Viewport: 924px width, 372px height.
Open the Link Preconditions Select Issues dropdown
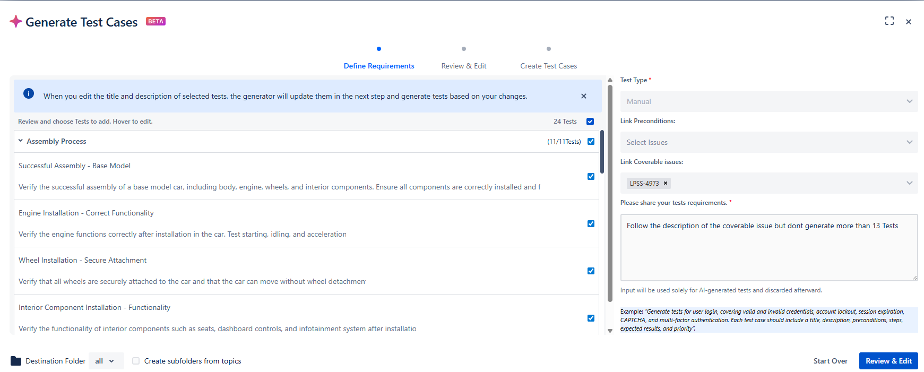click(768, 142)
